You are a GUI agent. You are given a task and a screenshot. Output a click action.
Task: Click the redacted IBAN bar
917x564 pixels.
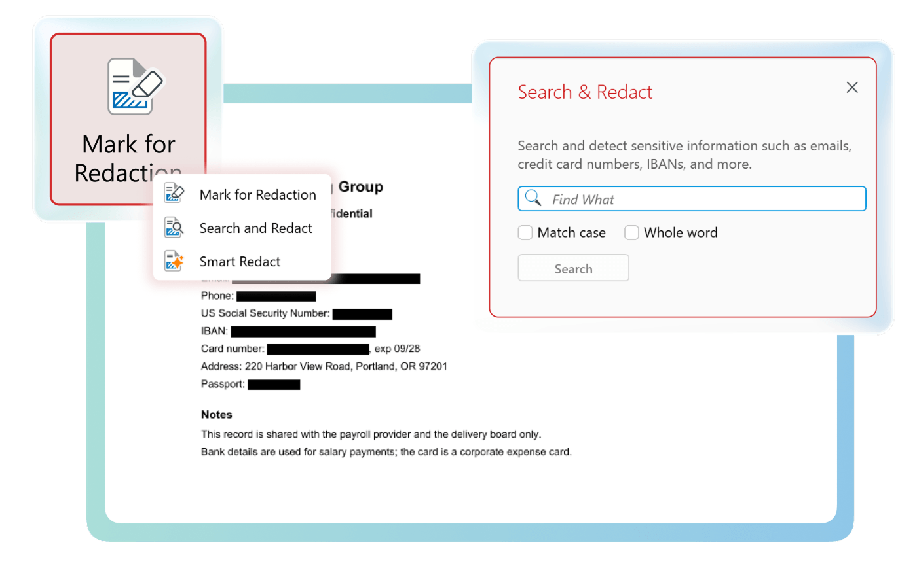(303, 332)
